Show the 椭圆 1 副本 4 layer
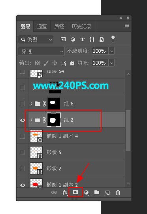This screenshot has height=214, width=147. pos(22,136)
